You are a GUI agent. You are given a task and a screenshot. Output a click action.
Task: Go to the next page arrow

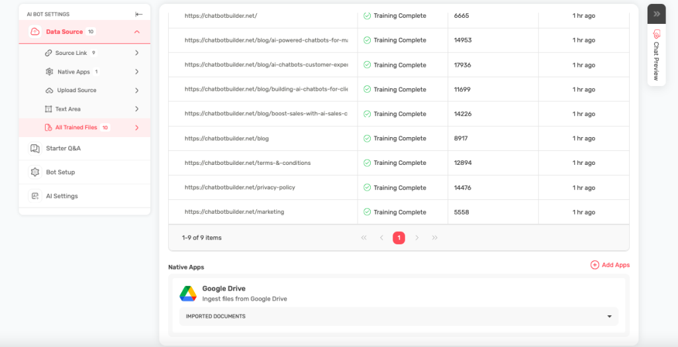(x=417, y=238)
